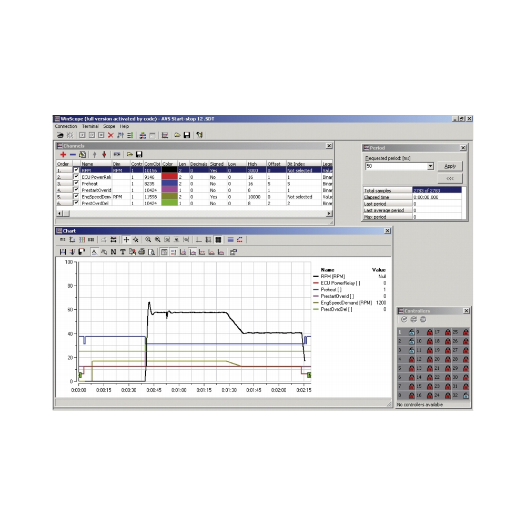
Task: Click lock icon for controller 1
Action: pos(411,332)
